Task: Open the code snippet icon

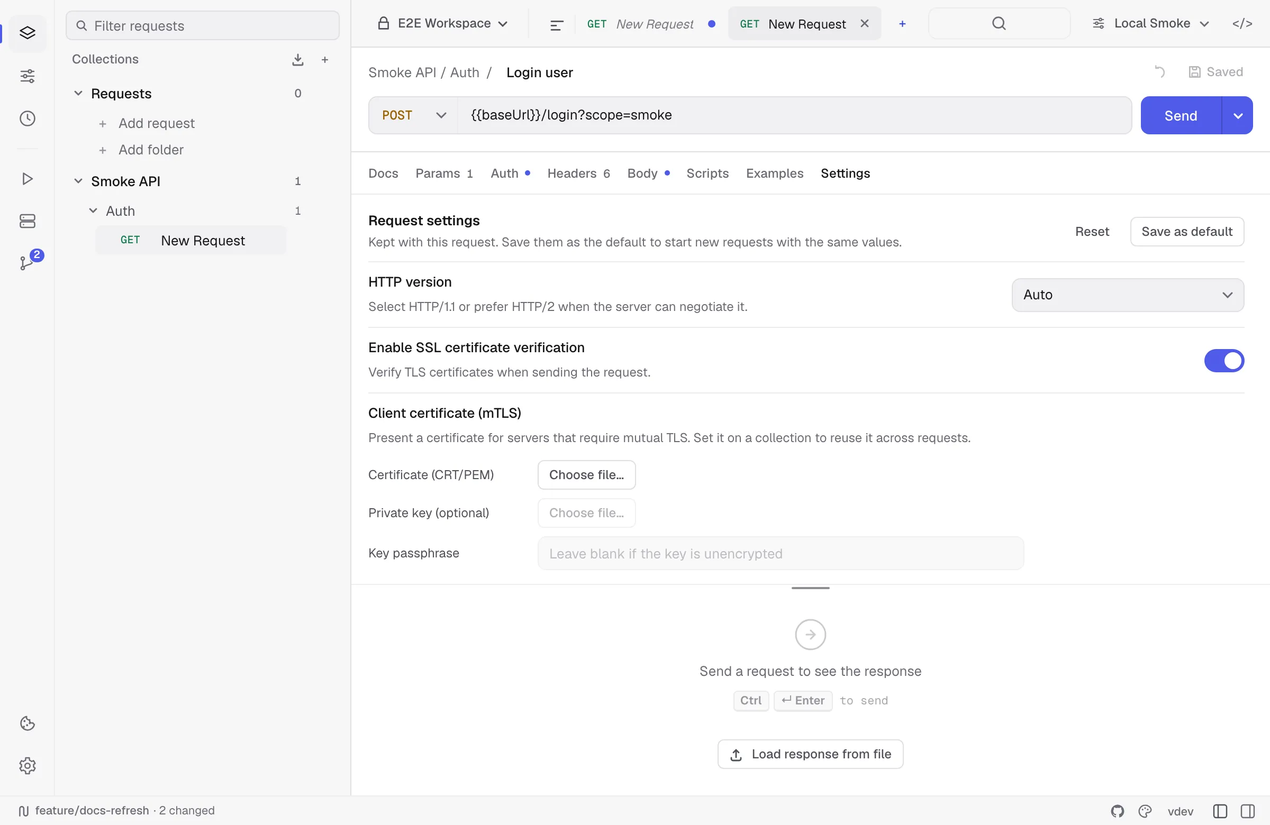Action: pyautogui.click(x=1242, y=23)
